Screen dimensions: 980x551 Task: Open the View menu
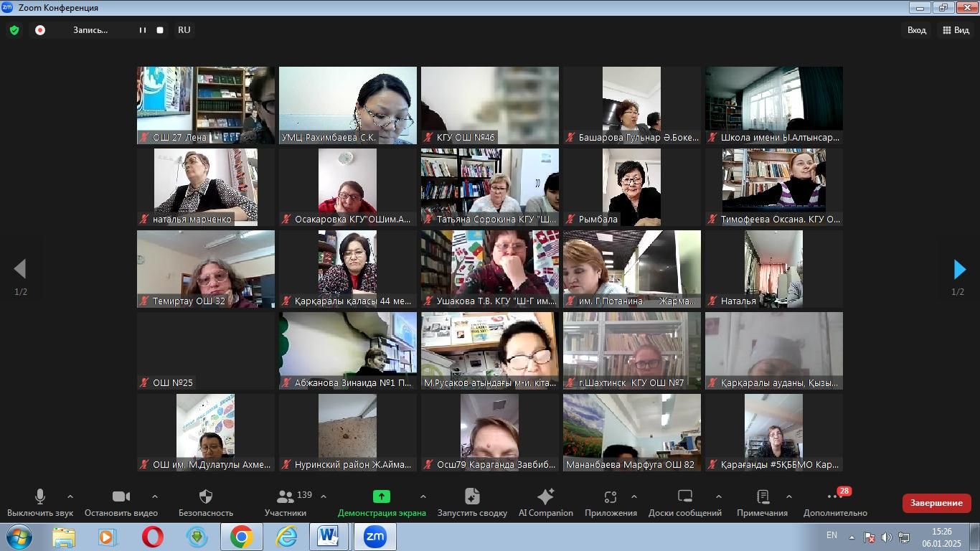tap(956, 30)
